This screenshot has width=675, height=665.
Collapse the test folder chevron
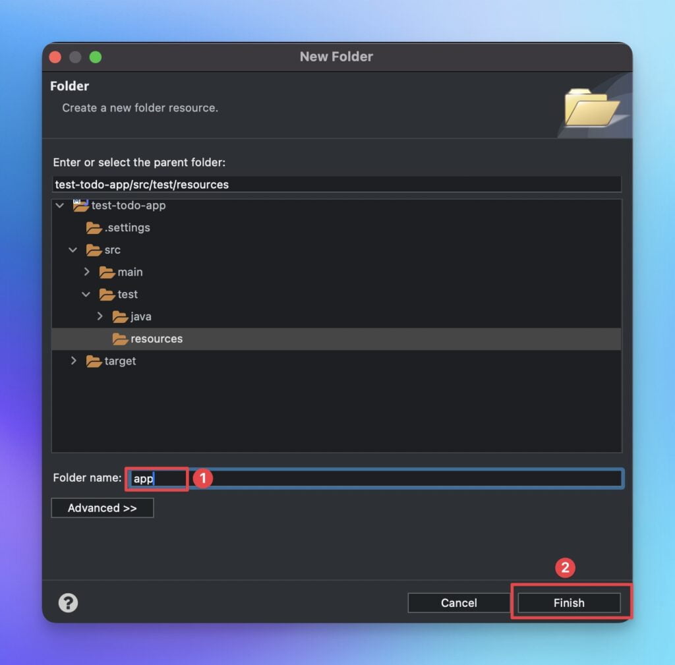pos(86,294)
